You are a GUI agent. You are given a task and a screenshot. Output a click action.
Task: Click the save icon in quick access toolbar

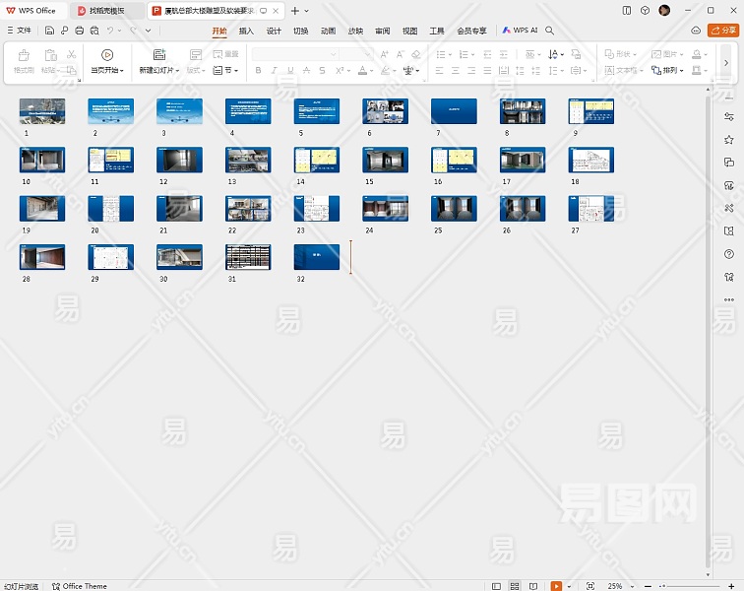pyautogui.click(x=49, y=31)
